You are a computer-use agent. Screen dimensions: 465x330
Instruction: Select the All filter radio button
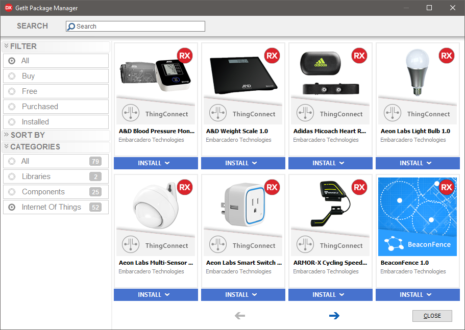[12, 61]
